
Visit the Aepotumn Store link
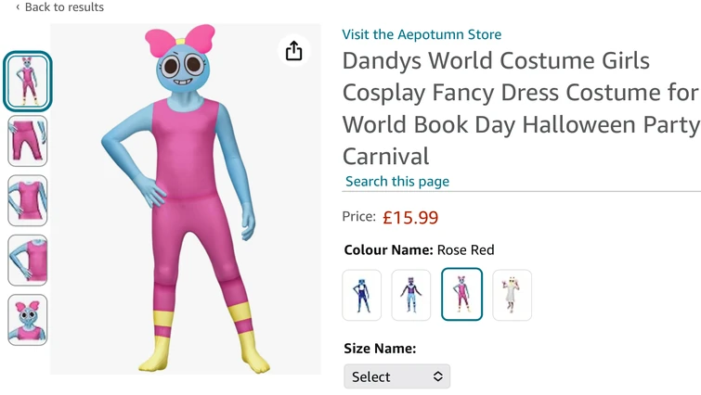422,34
